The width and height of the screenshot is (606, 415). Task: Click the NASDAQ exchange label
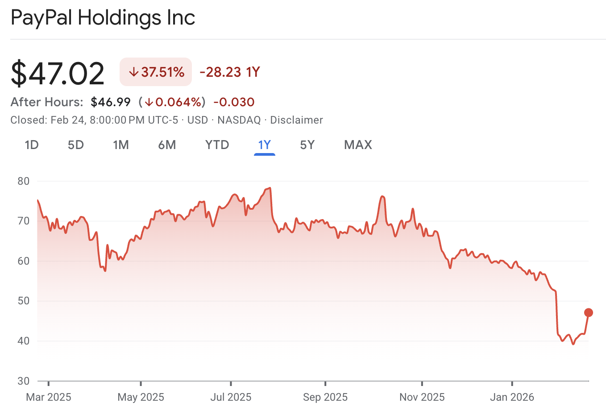click(239, 120)
